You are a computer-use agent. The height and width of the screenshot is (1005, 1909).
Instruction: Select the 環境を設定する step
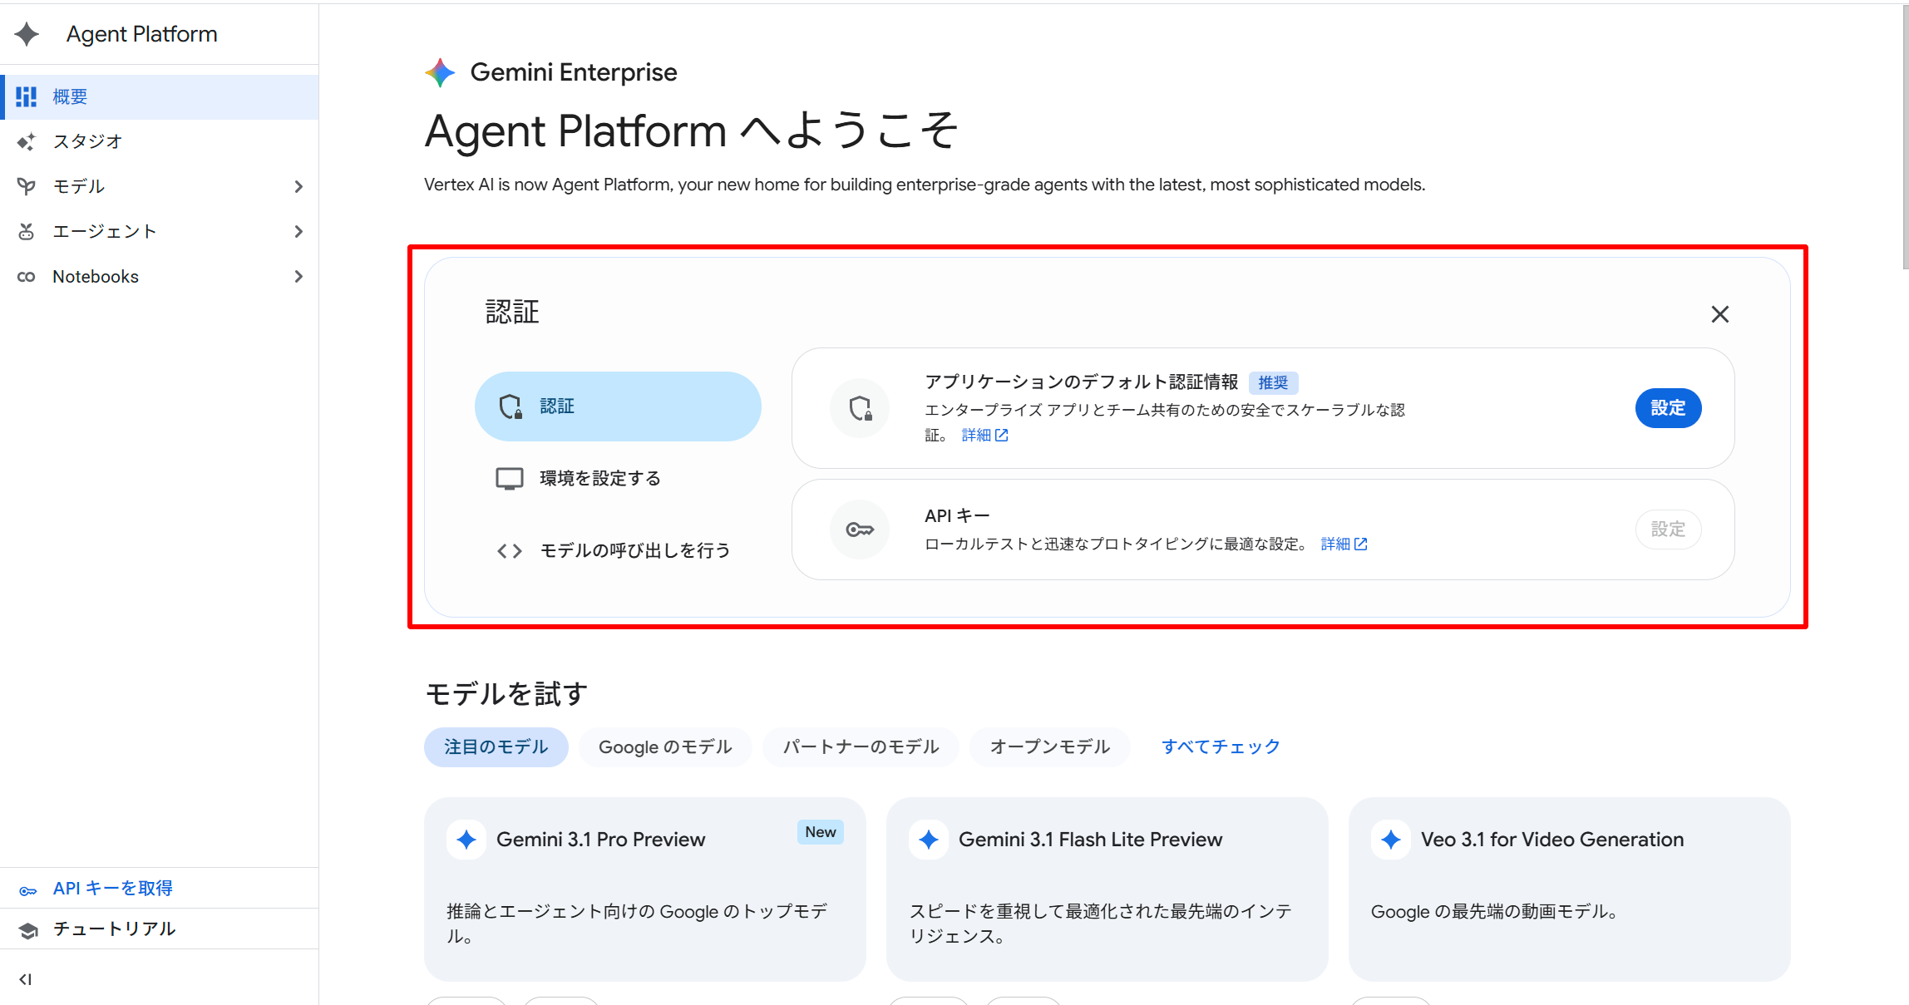599,479
